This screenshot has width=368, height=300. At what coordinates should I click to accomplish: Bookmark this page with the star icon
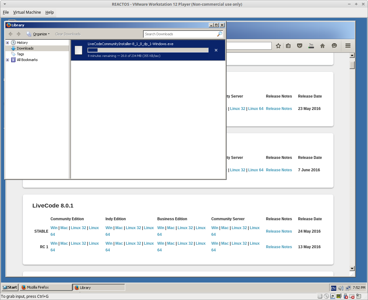click(x=278, y=46)
